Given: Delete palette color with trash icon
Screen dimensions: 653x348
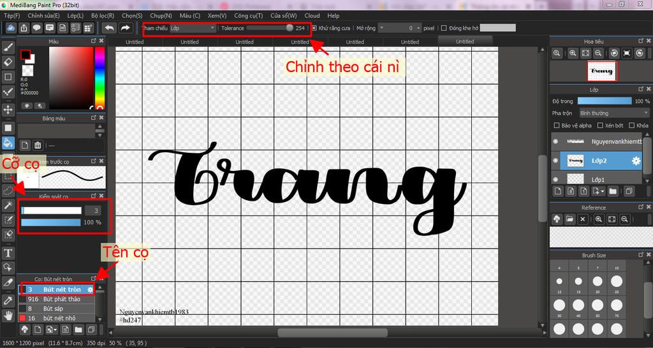Looking at the screenshot, I should pos(38,145).
